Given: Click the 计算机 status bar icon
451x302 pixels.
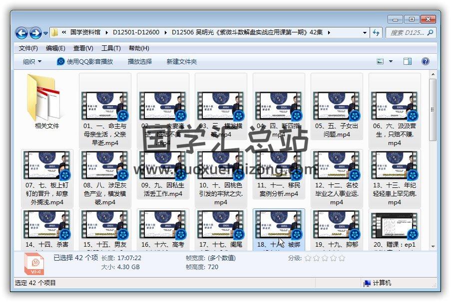Looking at the screenshot, I should tap(367, 283).
